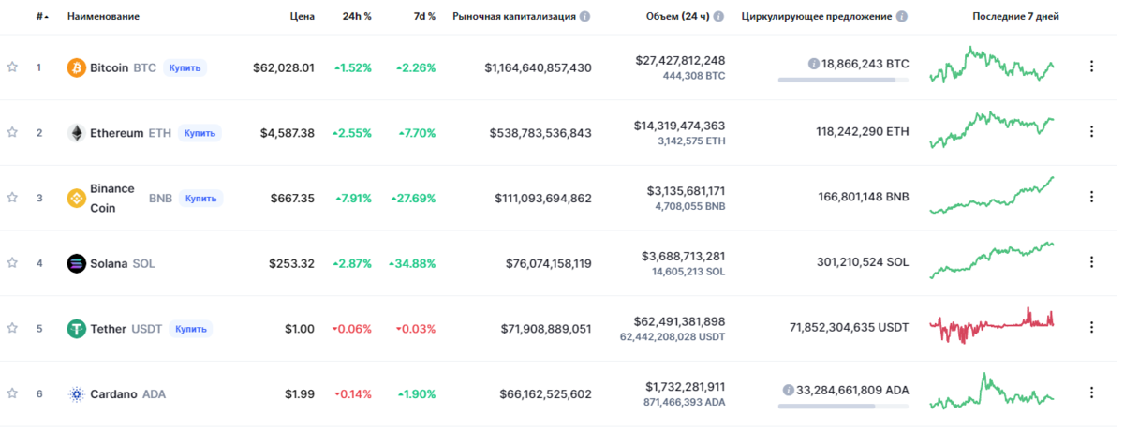The height and width of the screenshot is (430, 1124).
Task: Sort by 24h % column header
Action: (x=356, y=17)
